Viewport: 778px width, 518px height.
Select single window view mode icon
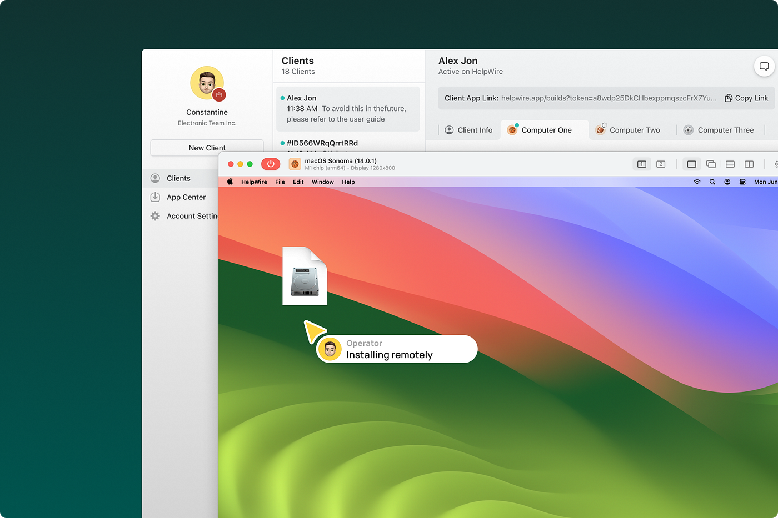pos(691,164)
